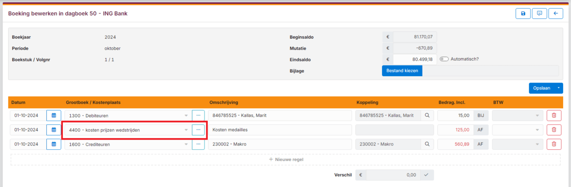Toggle the Automatisch? switch
This screenshot has width=571, height=187.
click(x=444, y=59)
